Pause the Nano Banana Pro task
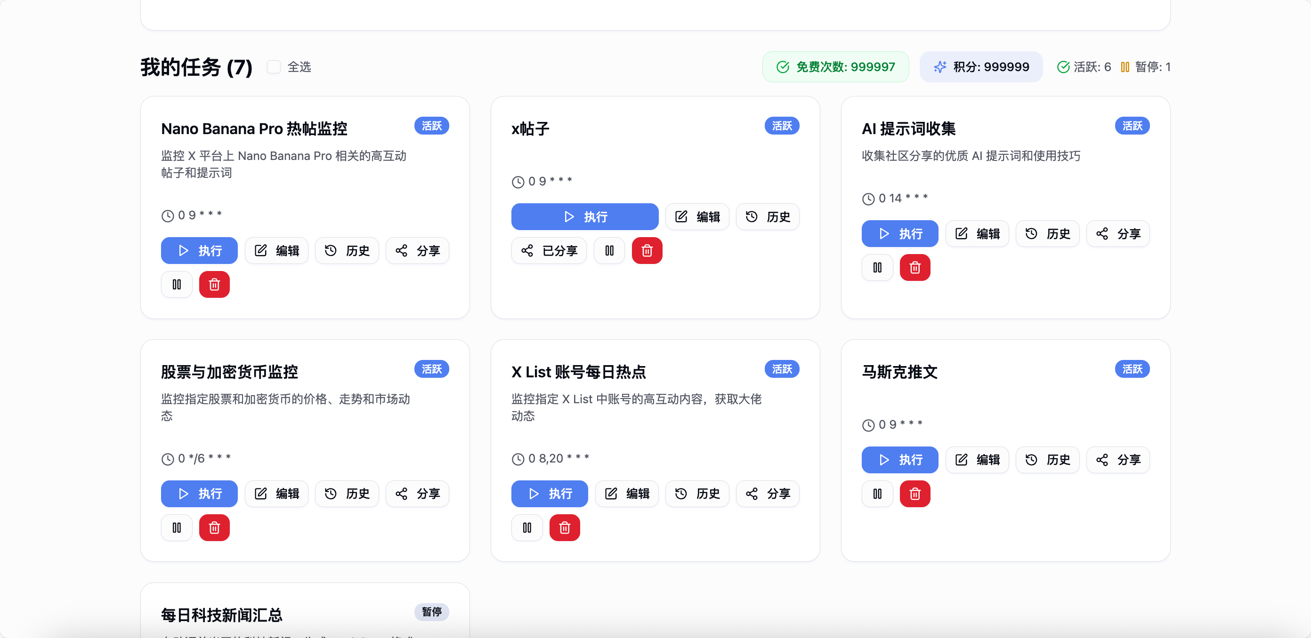This screenshot has width=1311, height=638. [177, 284]
